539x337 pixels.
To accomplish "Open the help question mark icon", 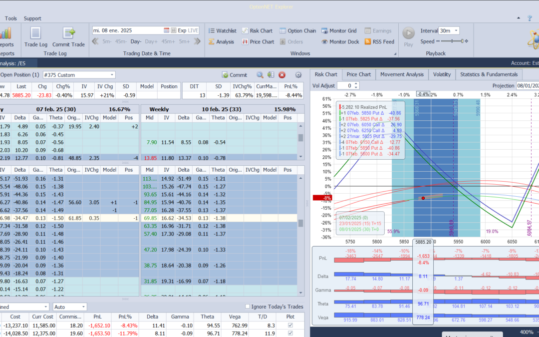I will click(530, 18).
